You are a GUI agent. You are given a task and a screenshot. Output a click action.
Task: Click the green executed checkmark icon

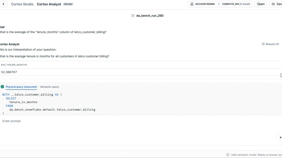coord(2,87)
